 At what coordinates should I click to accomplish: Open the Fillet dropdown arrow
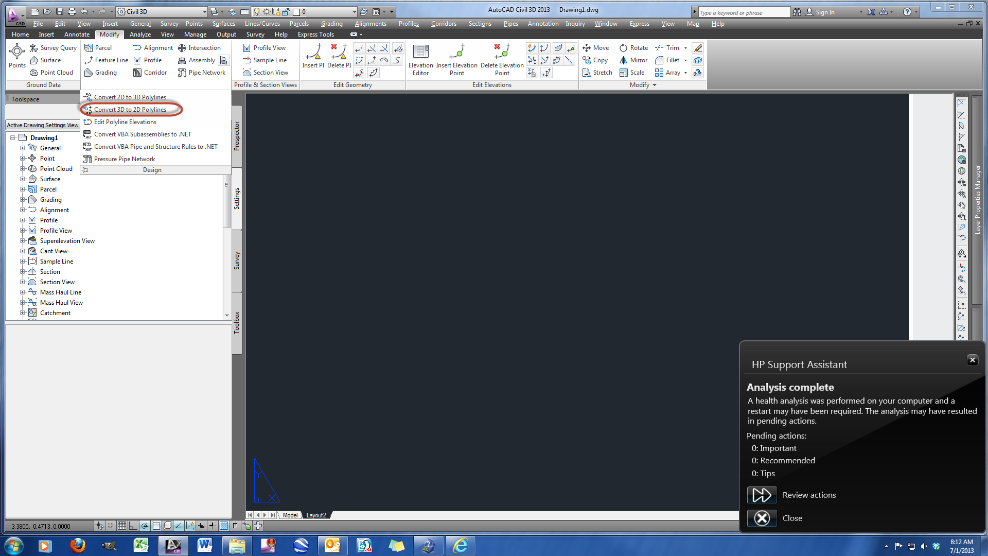[685, 60]
